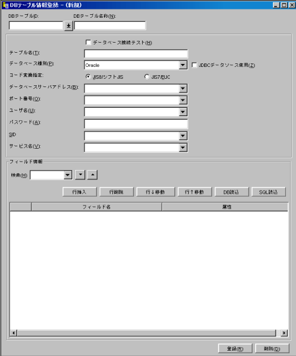The image size is (296, 356).
Task: Click the SQL読込 button
Action: [269, 192]
